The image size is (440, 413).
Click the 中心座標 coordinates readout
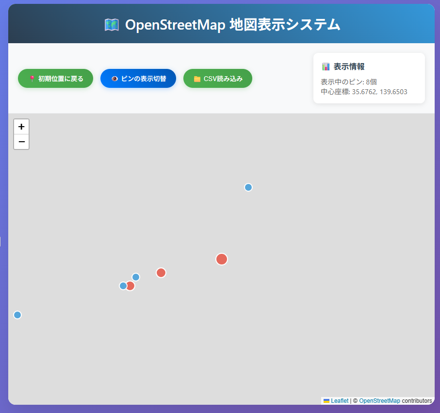pyautogui.click(x=363, y=91)
